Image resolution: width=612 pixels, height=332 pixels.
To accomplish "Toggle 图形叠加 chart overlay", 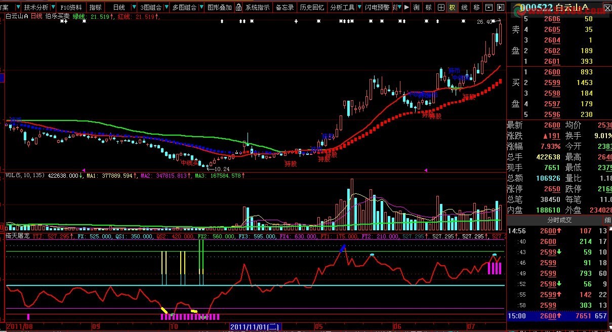I will tap(220, 8).
